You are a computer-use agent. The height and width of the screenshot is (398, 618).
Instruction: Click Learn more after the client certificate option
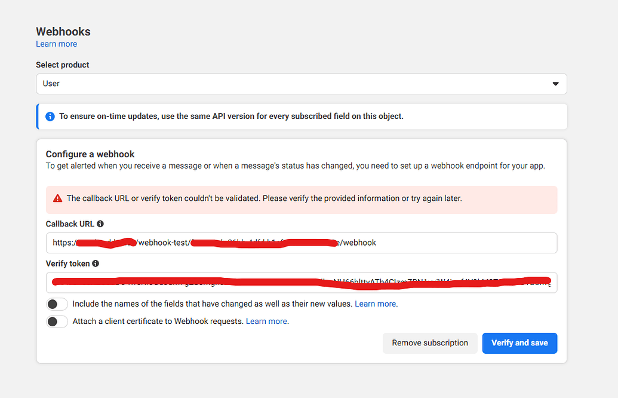click(267, 321)
